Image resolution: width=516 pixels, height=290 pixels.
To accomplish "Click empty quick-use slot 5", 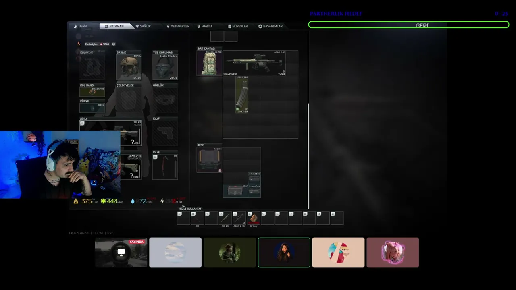I will click(x=267, y=218).
